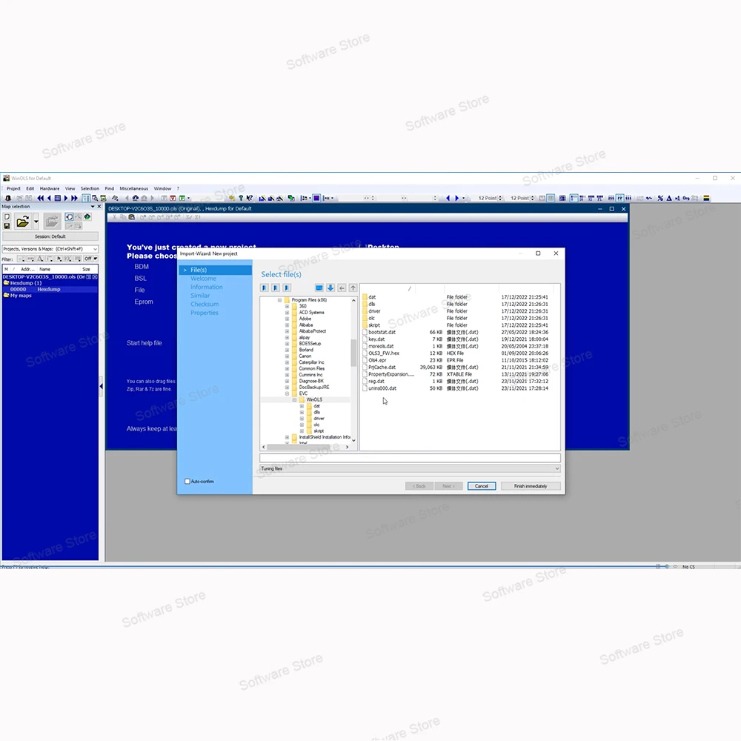
Task: Click the blue grid icon between arrow buttons
Action: (58, 198)
